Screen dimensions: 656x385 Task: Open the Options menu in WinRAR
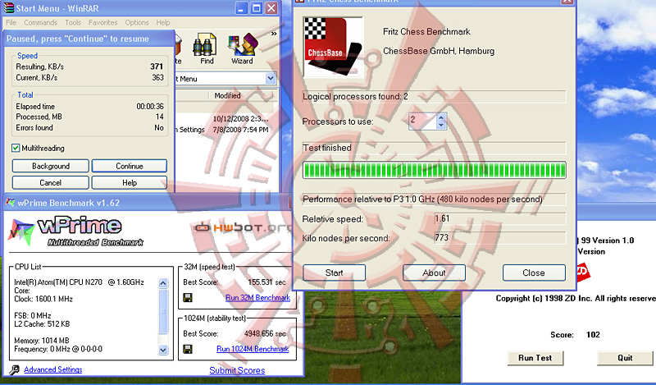[137, 23]
